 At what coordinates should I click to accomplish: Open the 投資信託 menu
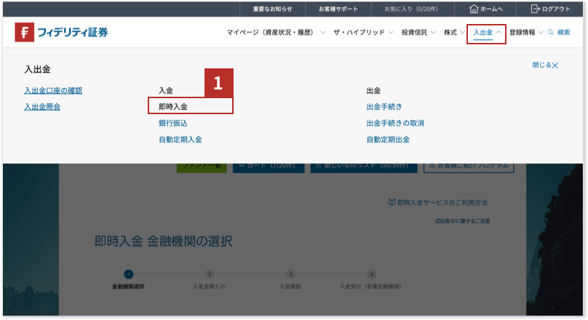pyautogui.click(x=414, y=33)
